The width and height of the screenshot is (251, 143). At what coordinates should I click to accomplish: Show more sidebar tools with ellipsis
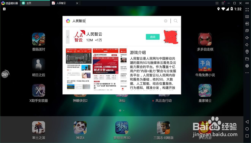(247, 73)
